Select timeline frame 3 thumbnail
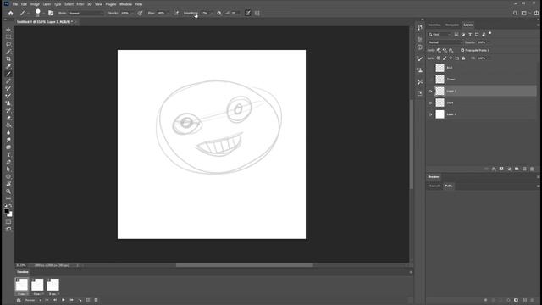 tap(53, 285)
